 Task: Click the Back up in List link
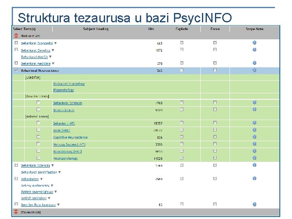click(30, 36)
